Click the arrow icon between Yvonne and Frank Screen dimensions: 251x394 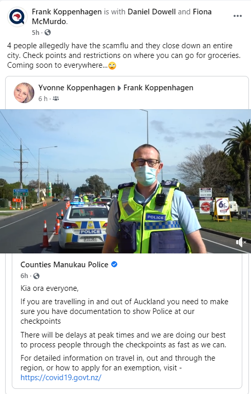pyautogui.click(x=119, y=88)
